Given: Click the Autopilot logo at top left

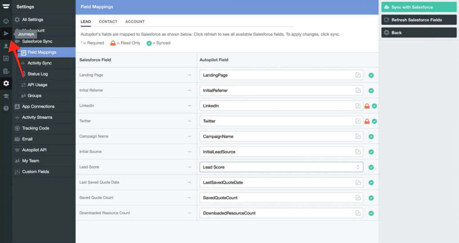Looking at the screenshot, I should (x=6, y=6).
